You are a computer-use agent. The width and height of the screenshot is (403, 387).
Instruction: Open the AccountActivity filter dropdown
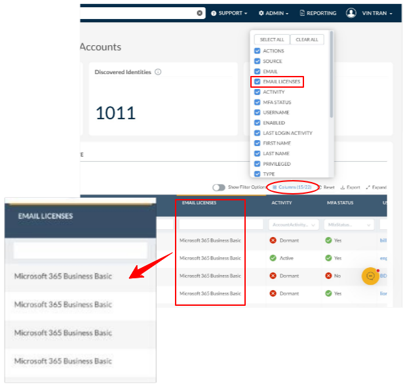294,225
